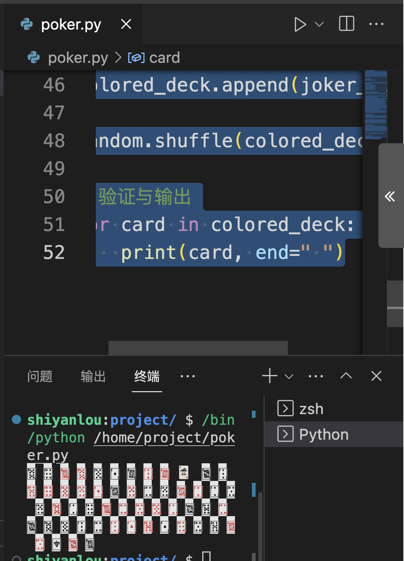
Task: Click line number 49 in the gutter
Action: 54,169
